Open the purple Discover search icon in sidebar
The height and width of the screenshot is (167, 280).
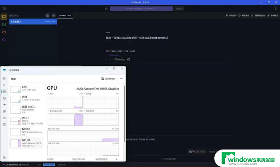coord(4,40)
